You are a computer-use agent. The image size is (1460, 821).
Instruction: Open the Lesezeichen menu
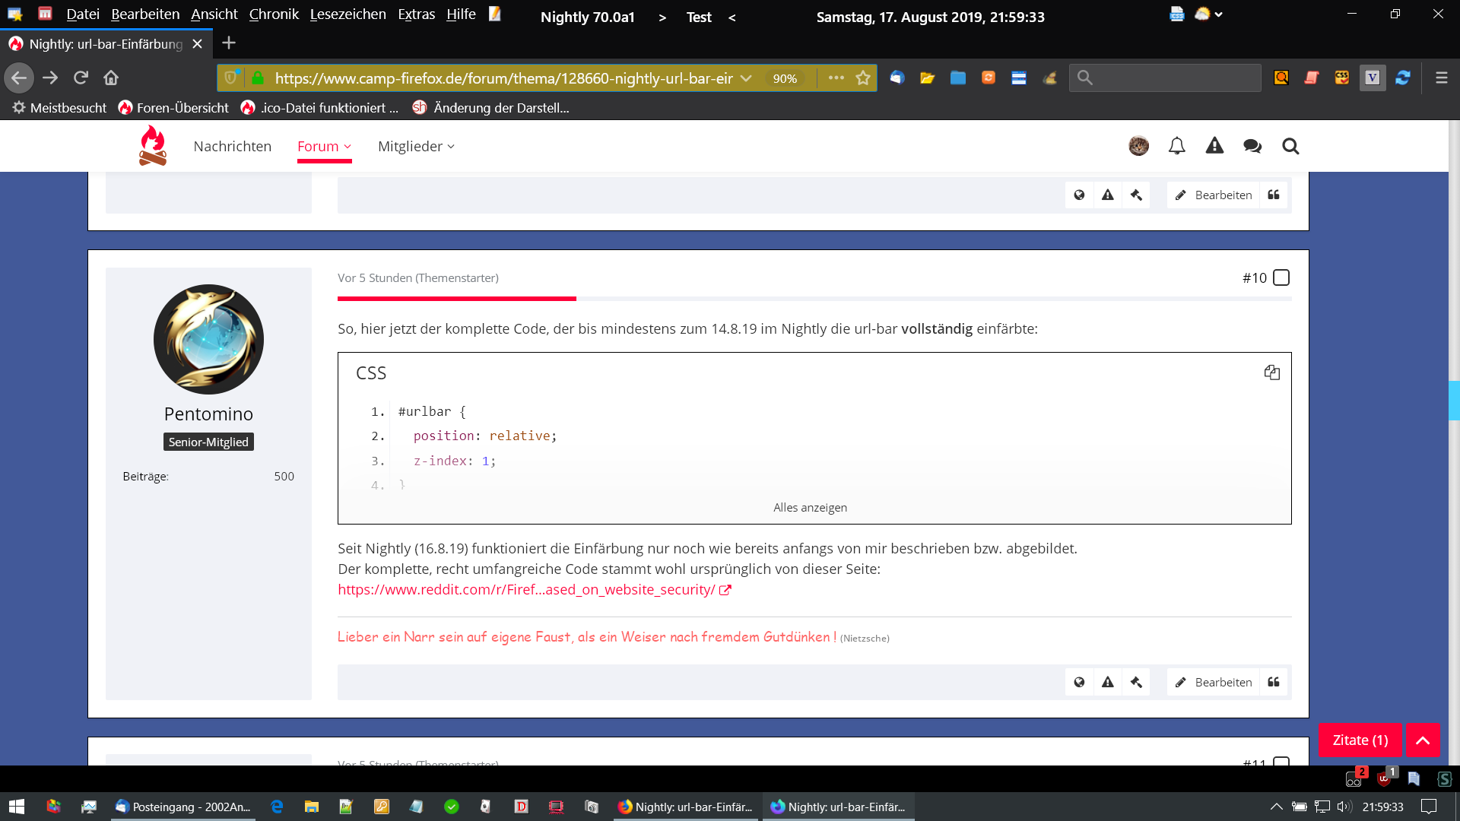[348, 14]
